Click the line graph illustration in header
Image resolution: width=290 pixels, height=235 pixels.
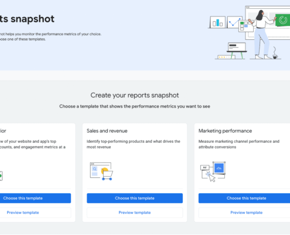(234, 22)
